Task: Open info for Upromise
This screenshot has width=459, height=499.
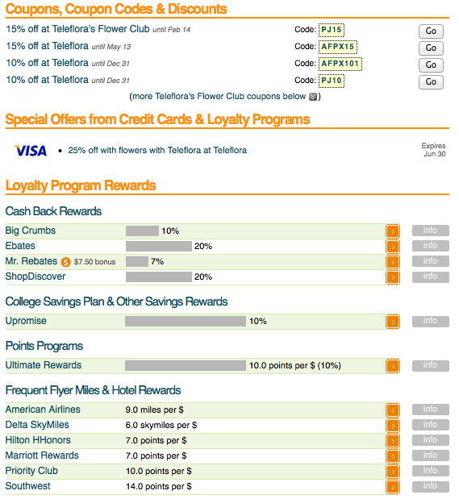Action: (x=430, y=321)
